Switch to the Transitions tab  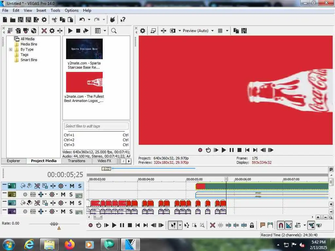[77, 161]
